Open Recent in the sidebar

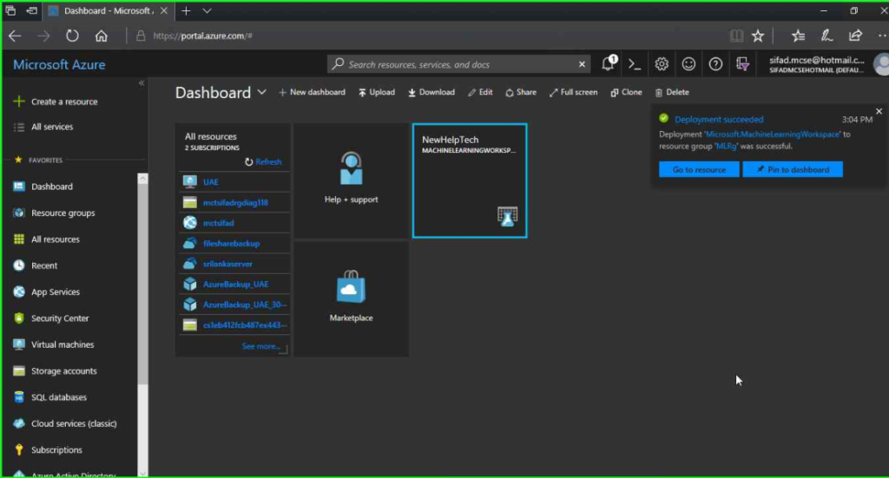pyautogui.click(x=36, y=265)
